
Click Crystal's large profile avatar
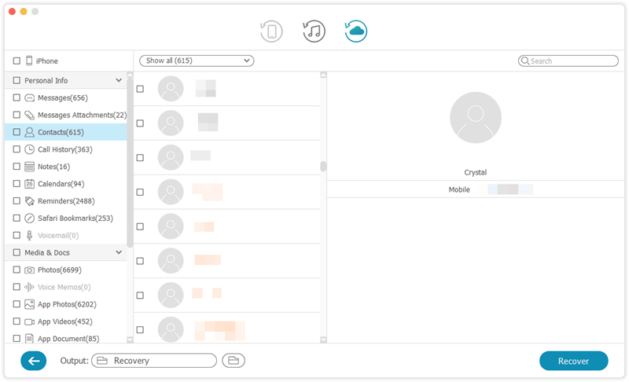[476, 117]
